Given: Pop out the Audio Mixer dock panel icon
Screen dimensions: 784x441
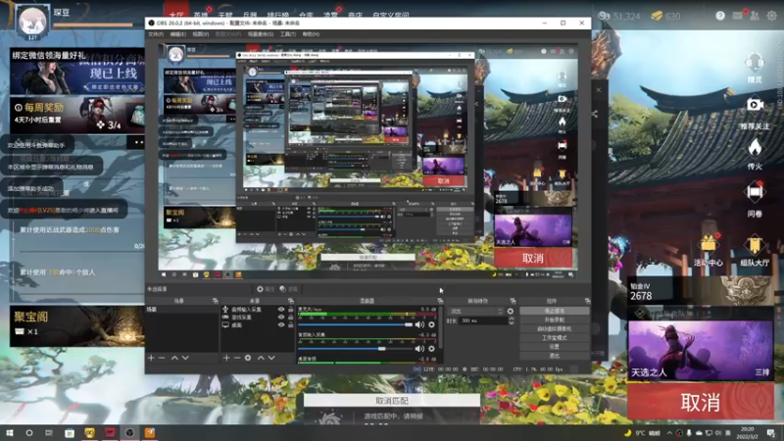Looking at the screenshot, I should coord(440,301).
